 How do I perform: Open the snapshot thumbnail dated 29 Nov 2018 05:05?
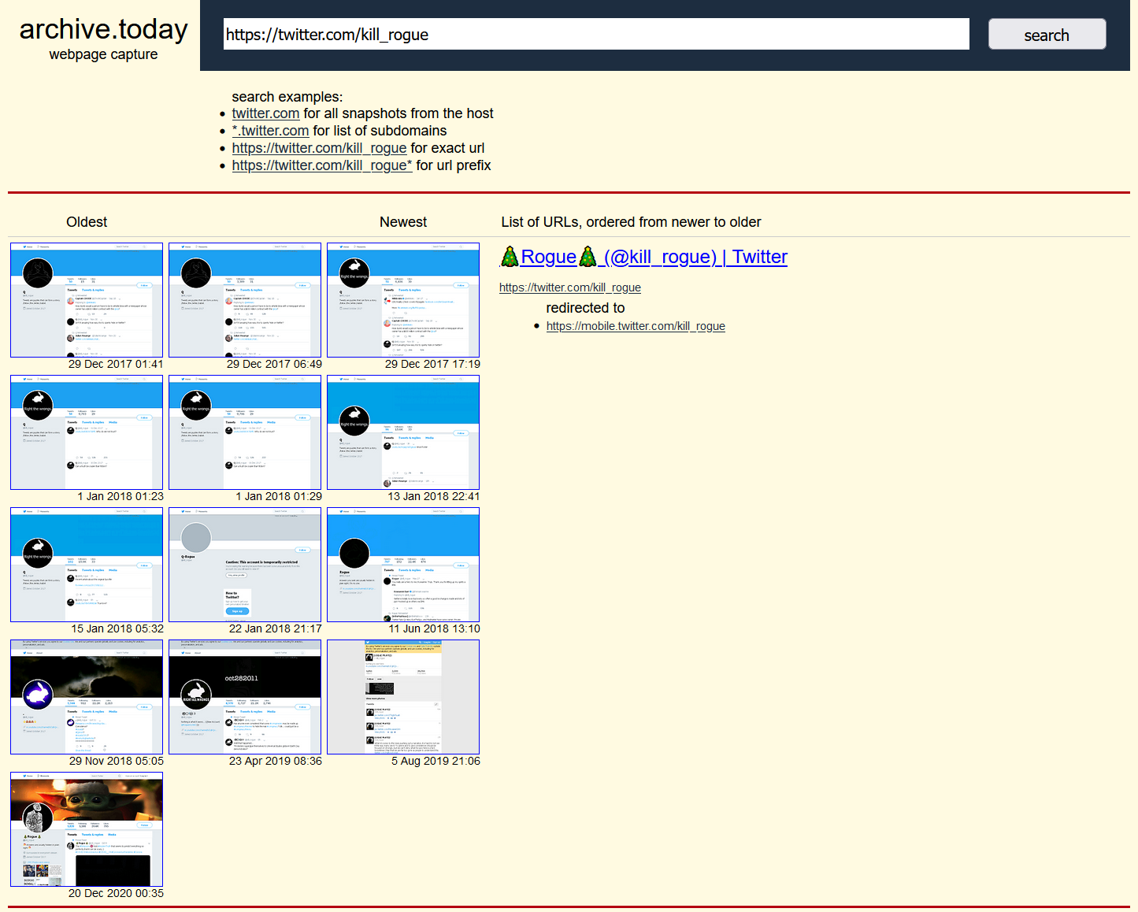click(x=87, y=697)
